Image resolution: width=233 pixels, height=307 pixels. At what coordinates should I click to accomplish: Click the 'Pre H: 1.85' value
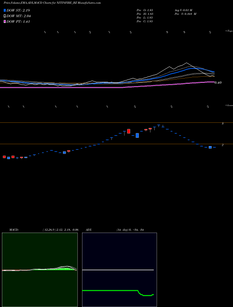click(145, 14)
